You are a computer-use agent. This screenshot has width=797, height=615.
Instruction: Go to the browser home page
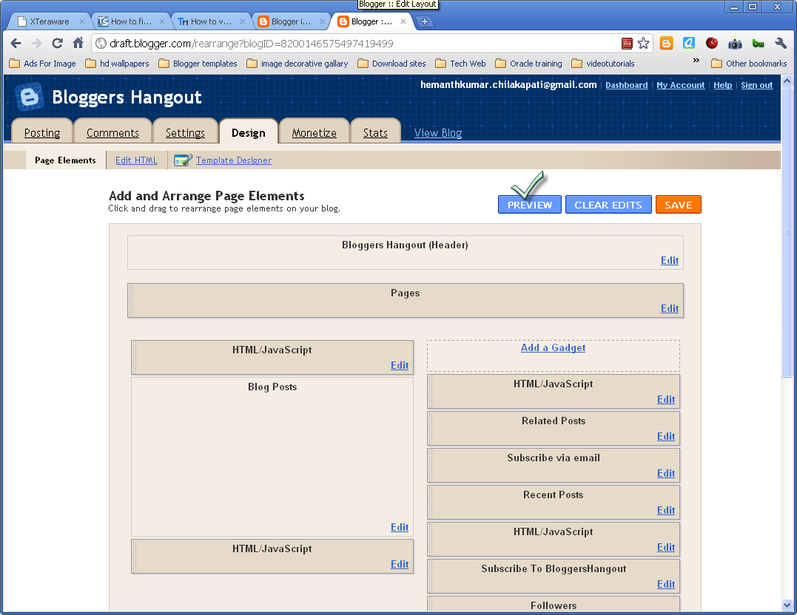point(78,43)
